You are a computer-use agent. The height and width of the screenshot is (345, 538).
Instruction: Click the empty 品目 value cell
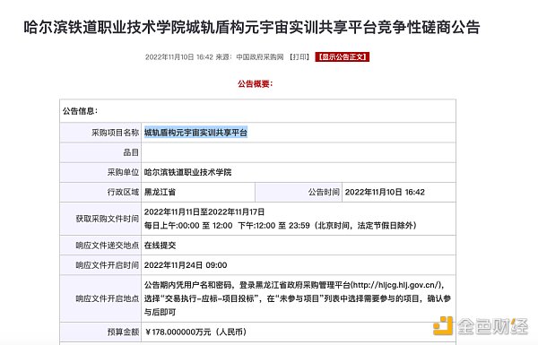click(299, 152)
